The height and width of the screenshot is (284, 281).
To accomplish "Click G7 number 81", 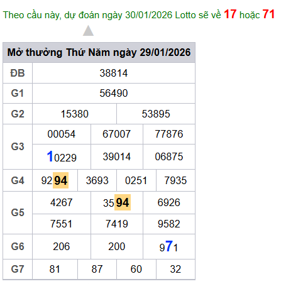I will point(55,270).
